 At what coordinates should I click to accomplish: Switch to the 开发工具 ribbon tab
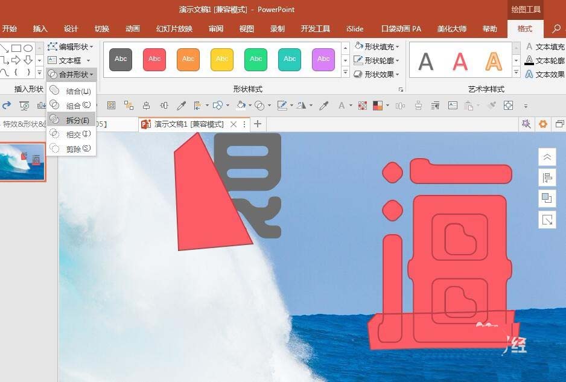tap(316, 28)
